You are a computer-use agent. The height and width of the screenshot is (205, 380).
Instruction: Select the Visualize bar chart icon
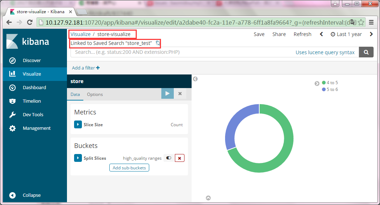coord(12,74)
